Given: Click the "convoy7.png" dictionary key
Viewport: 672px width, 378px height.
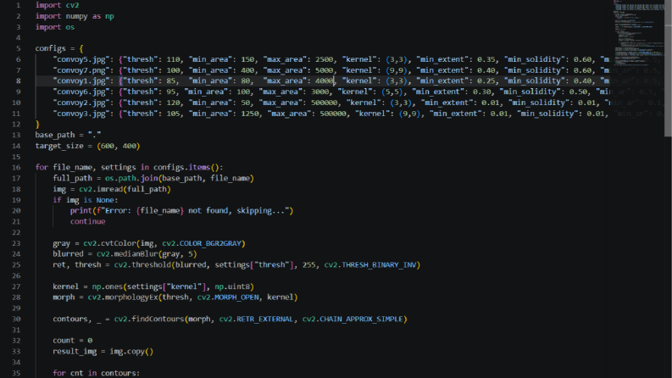Looking at the screenshot, I should point(83,70).
